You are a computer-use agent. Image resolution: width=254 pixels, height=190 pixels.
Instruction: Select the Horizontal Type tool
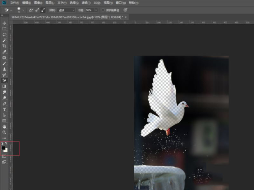4,109
